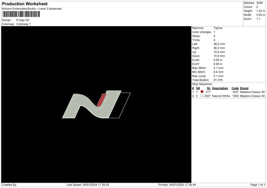Click the Max Stitch value 5.1 mm
The image size is (267, 188).
218,68
